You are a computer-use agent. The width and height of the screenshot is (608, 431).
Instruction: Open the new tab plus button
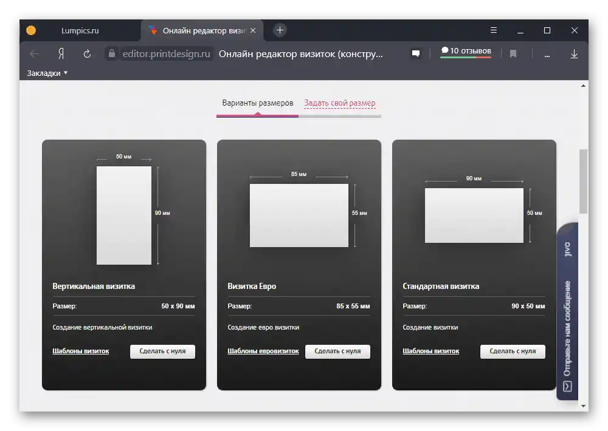point(280,30)
